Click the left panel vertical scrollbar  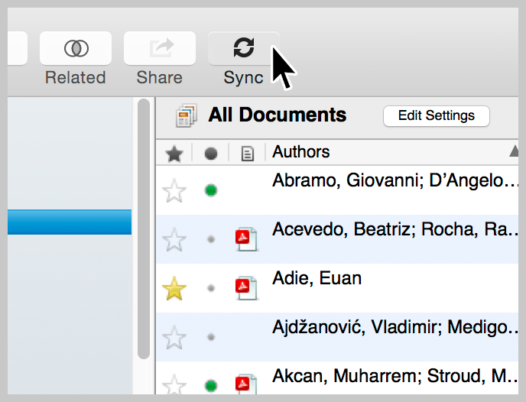pyautogui.click(x=143, y=229)
